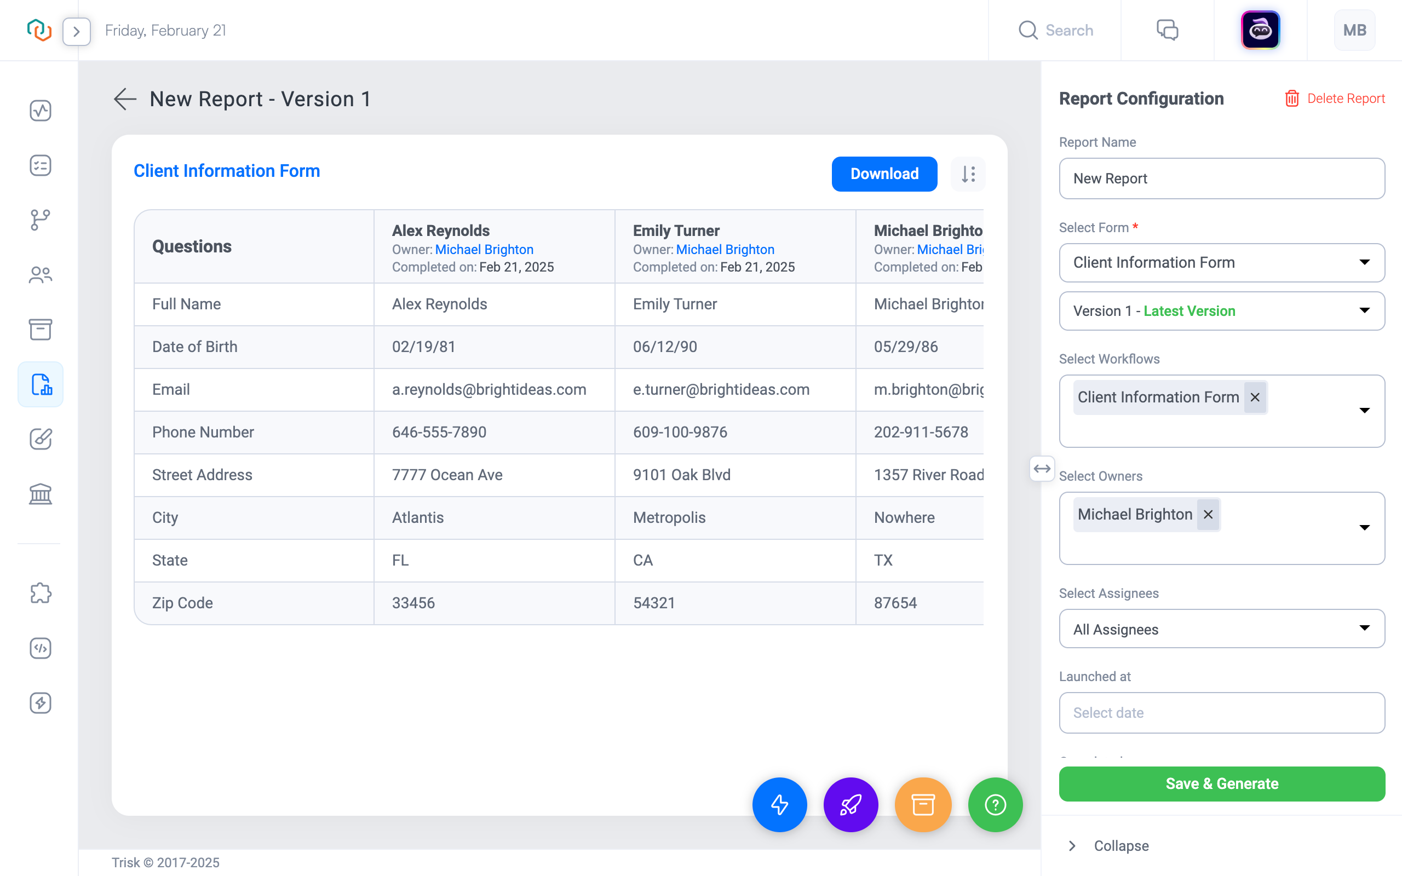Screen dimensions: 1402x876
Task: Open the Search field
Action: click(1055, 30)
